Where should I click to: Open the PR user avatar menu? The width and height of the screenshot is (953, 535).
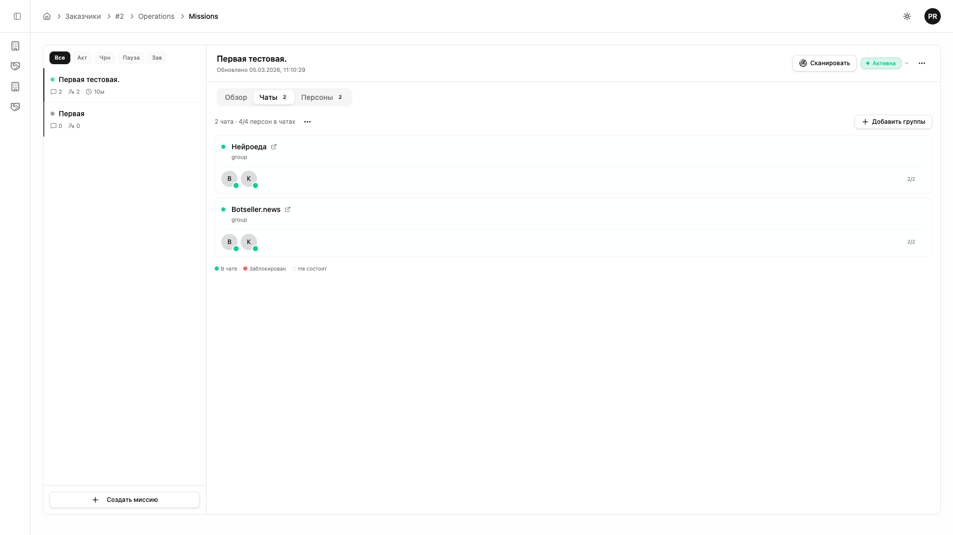tap(932, 16)
